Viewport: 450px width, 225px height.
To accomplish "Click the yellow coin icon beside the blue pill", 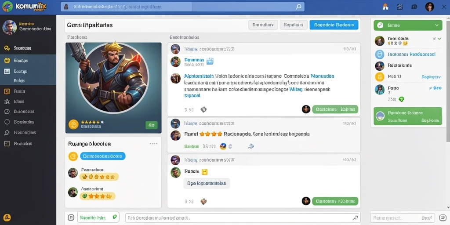I will [x=73, y=156].
